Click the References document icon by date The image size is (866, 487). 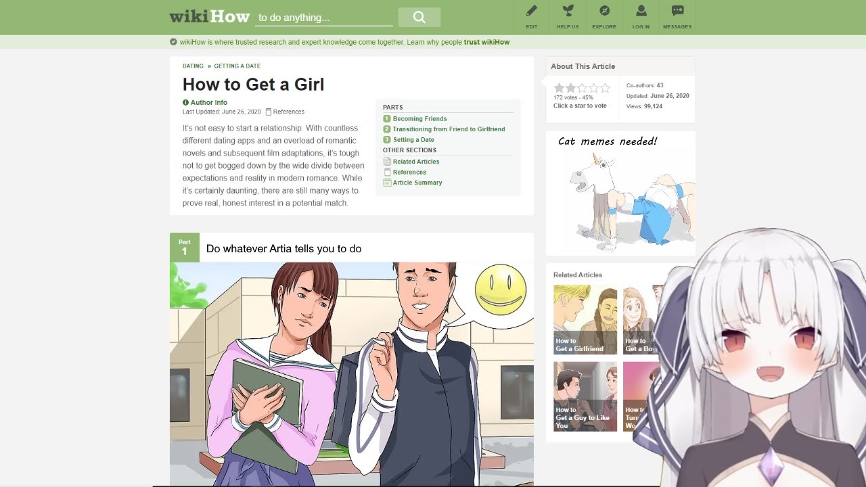pos(269,112)
